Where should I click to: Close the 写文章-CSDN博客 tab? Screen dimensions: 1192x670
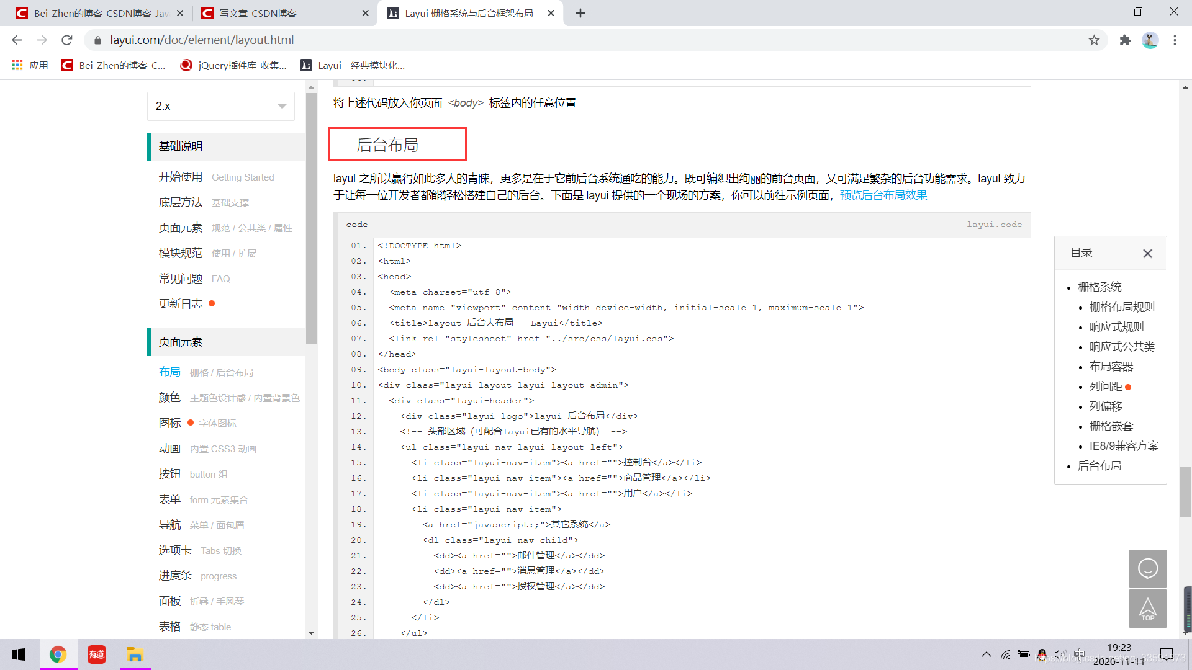(x=365, y=13)
